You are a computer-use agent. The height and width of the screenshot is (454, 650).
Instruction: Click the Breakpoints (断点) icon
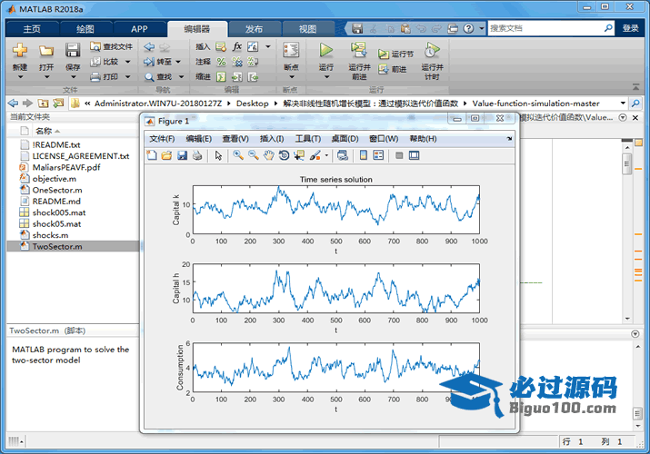click(291, 51)
